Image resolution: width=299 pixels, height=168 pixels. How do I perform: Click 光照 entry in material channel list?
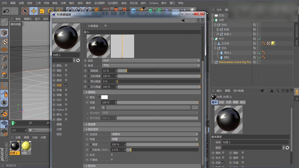[x=59, y=129]
